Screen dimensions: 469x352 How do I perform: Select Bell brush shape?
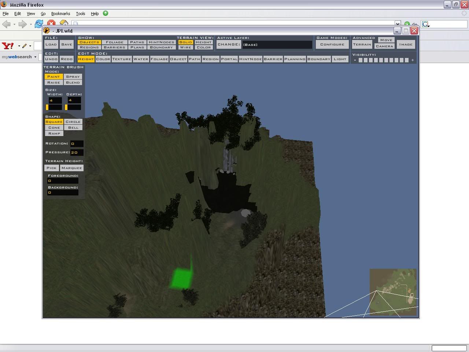coord(73,128)
